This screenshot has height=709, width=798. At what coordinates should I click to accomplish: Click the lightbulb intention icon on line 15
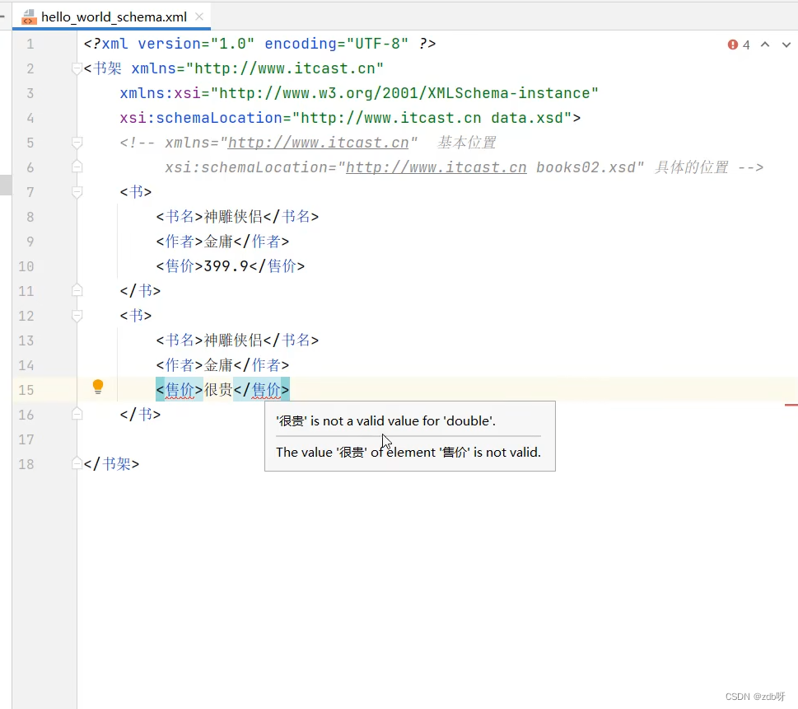(97, 385)
